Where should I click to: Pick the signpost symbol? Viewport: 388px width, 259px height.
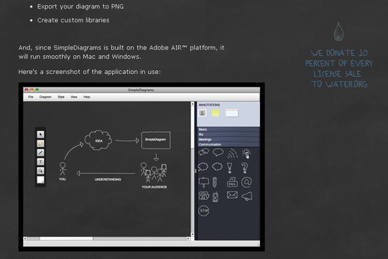(204, 182)
